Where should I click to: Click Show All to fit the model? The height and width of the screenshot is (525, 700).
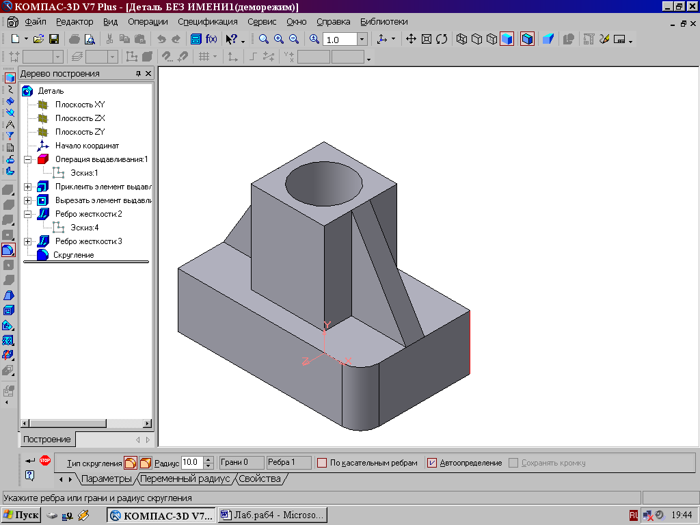427,39
